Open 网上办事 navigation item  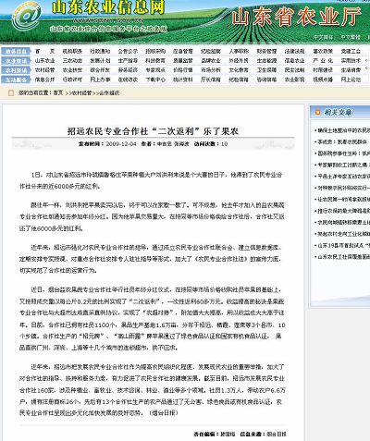pos(100,80)
